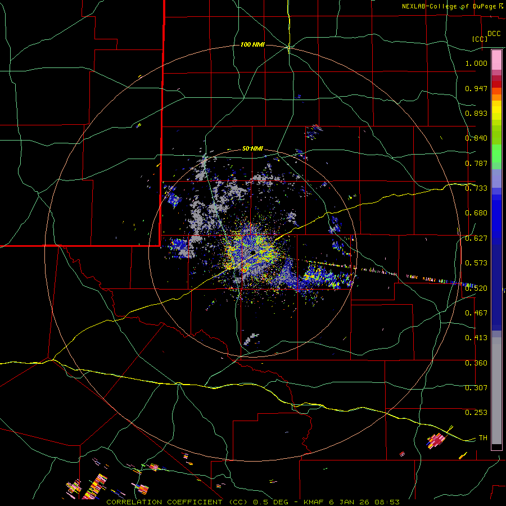
Task: Click the 0.360 value on the color scale
Action: pyautogui.click(x=476, y=363)
